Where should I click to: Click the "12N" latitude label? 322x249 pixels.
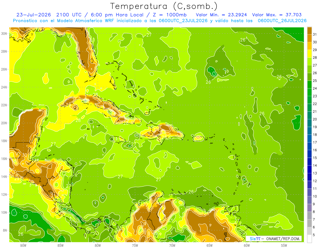point(5,194)
